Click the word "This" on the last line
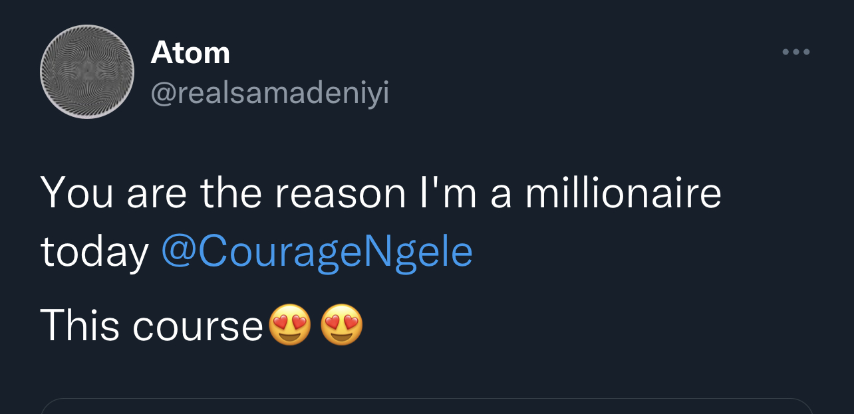Image resolution: width=854 pixels, height=414 pixels. point(80,326)
